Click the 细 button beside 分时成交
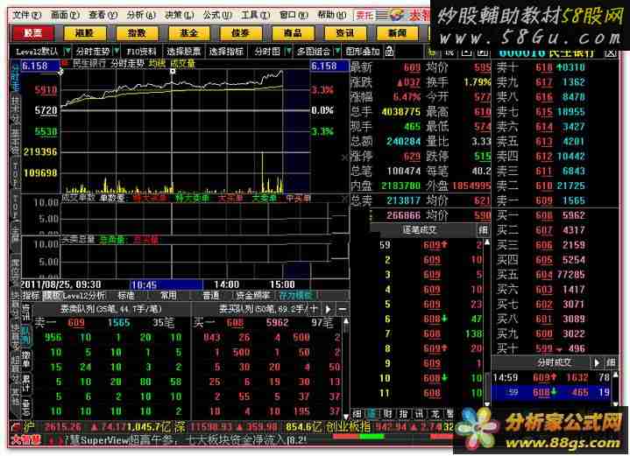Viewport: 630px width, 456px height. [611, 362]
